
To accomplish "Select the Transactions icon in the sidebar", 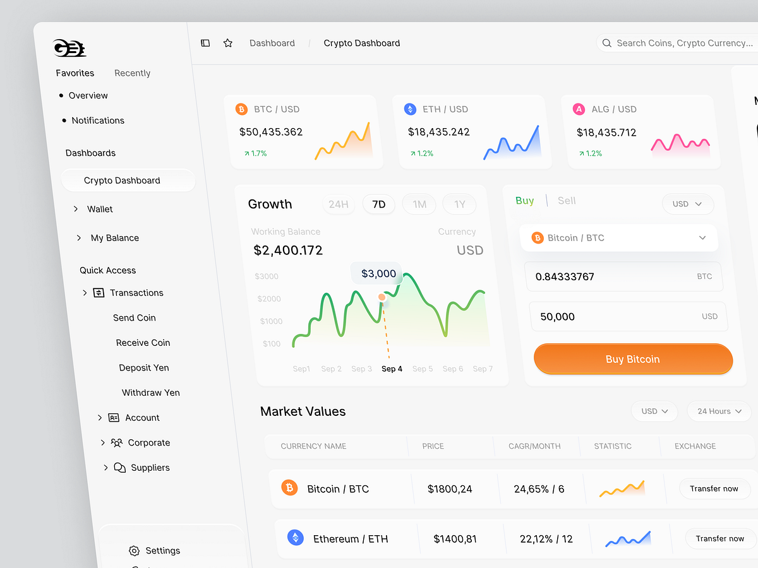I will point(98,293).
